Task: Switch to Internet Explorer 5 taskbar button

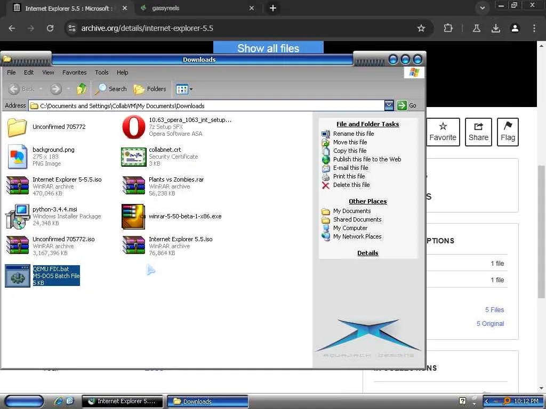Action: [123, 402]
